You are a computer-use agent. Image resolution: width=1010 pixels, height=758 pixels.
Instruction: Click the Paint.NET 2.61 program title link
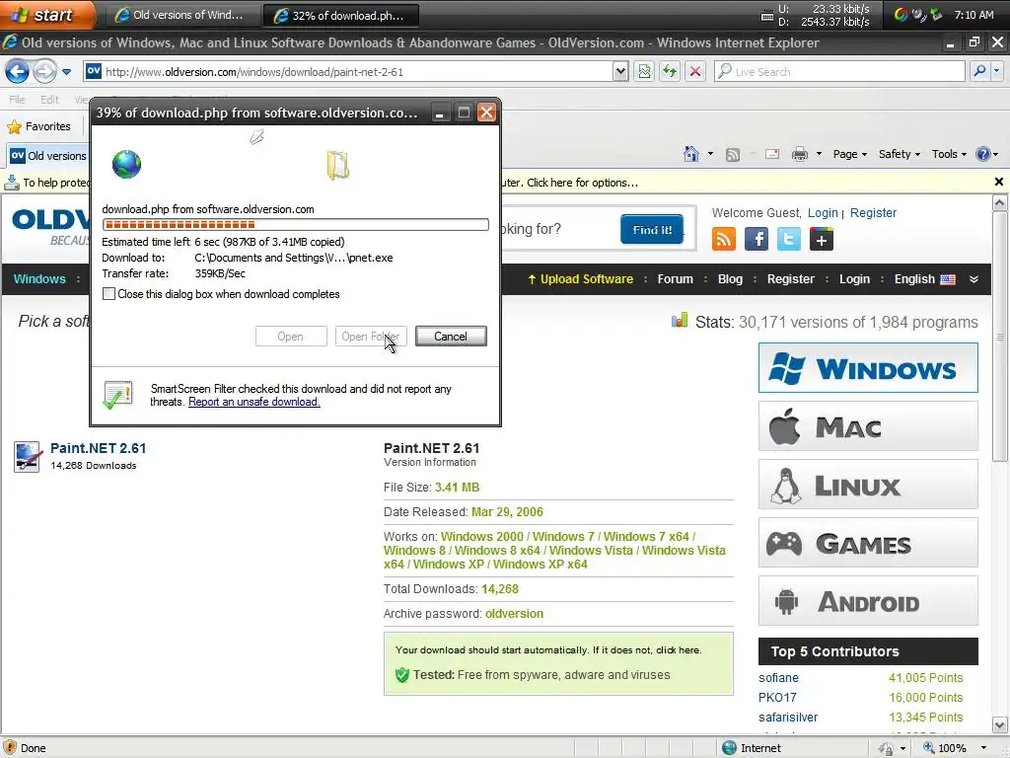click(98, 448)
